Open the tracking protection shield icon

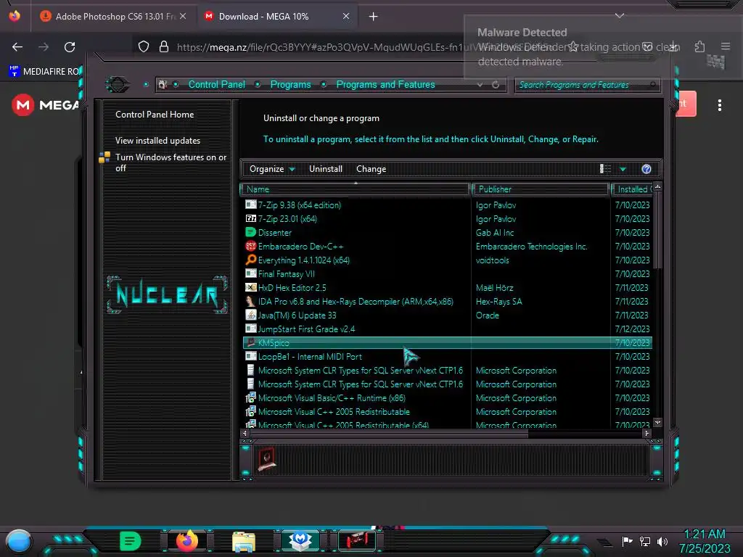click(144, 46)
